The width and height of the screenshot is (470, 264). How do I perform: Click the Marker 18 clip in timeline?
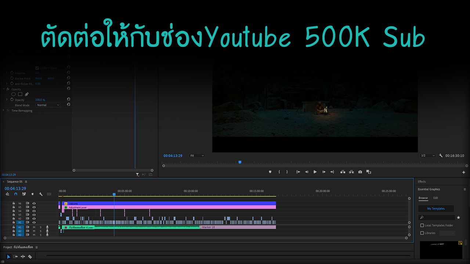click(x=238, y=227)
